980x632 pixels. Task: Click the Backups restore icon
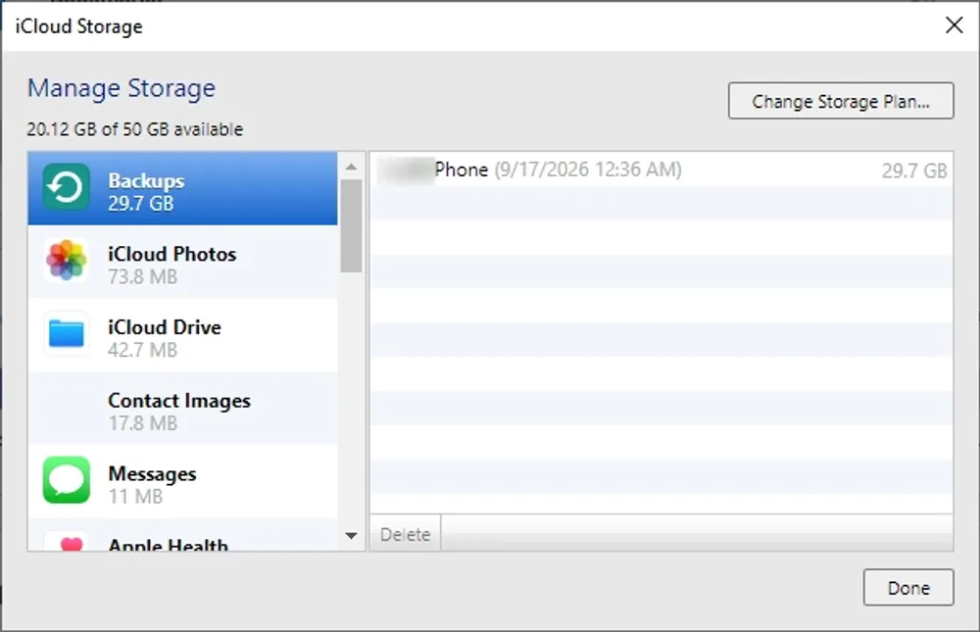(x=67, y=187)
